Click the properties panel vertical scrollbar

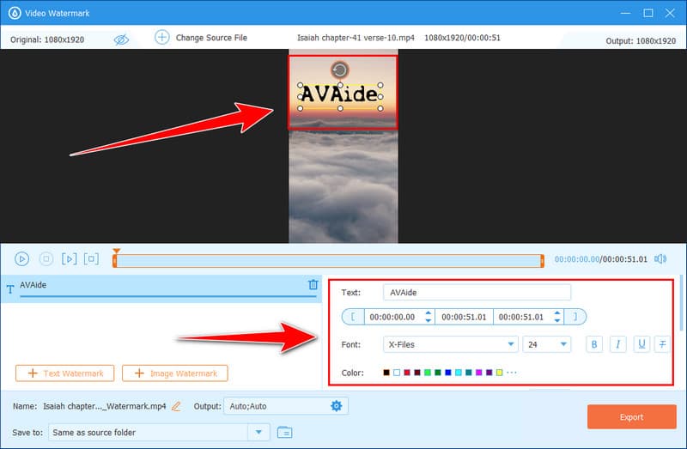click(x=681, y=303)
